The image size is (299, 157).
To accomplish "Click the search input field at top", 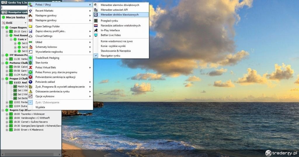I will tap(14, 8).
